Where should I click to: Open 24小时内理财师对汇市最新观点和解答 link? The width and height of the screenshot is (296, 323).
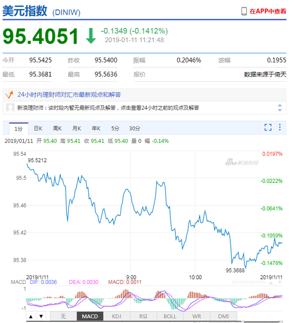(x=69, y=95)
